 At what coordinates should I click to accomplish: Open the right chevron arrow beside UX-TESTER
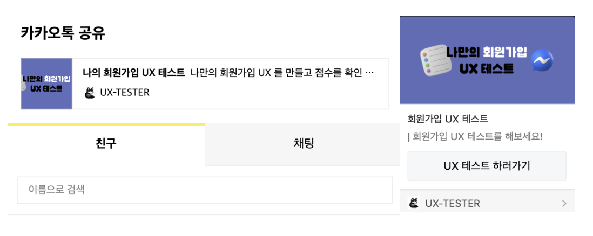(564, 204)
